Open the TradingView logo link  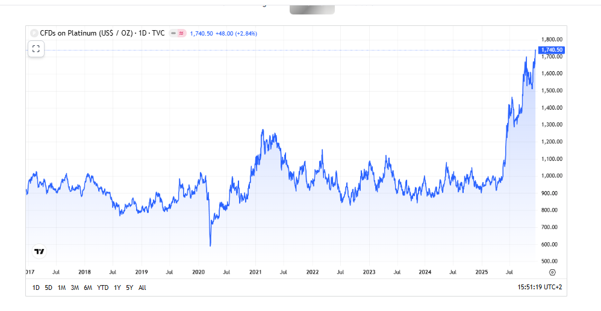[x=40, y=251]
